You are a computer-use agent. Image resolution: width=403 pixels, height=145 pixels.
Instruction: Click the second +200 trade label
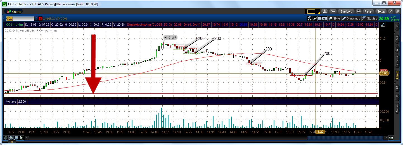[217, 38]
